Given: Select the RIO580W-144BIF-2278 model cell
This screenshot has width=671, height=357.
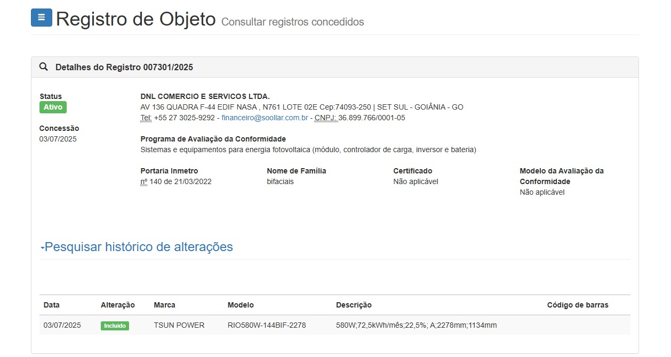Looking at the screenshot, I should coord(267,325).
